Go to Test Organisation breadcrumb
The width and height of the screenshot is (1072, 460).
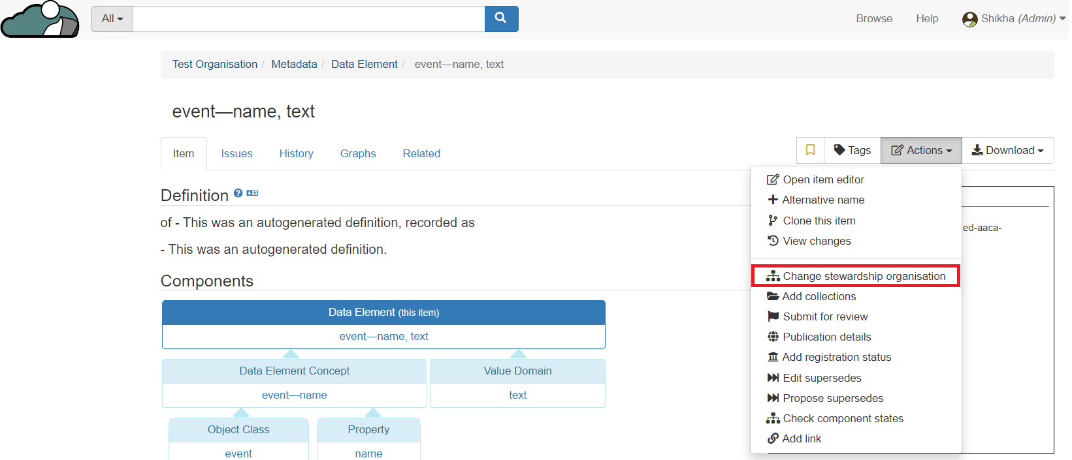[x=215, y=64]
